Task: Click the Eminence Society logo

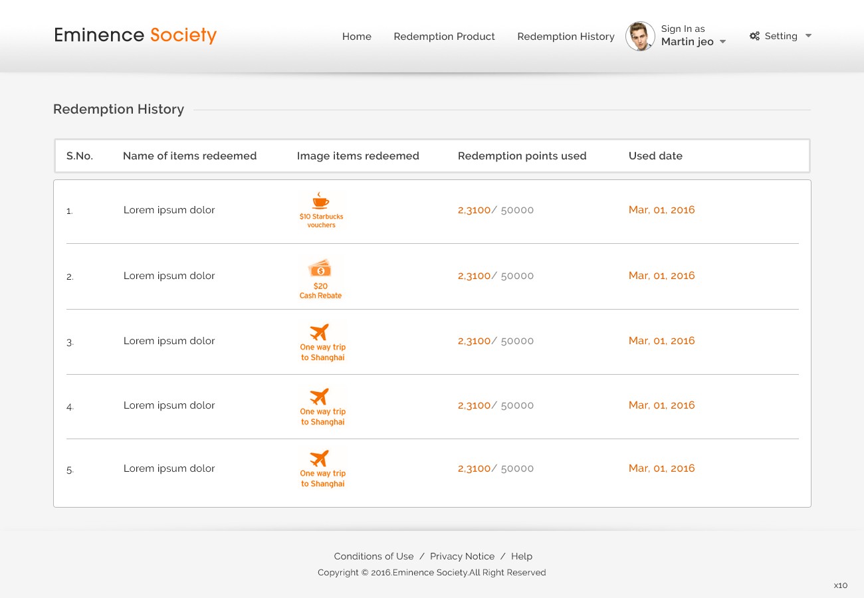Action: (136, 35)
